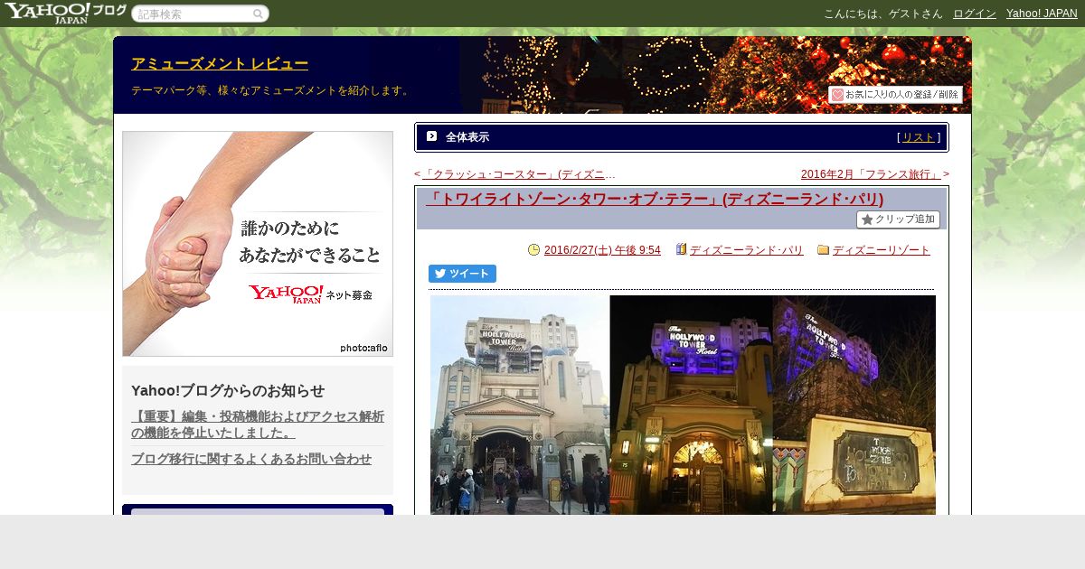Viewport: 1085px width, 569px height.
Task: Click the Yahoo!ブログからのお知らせ heading
Action: click(x=228, y=390)
